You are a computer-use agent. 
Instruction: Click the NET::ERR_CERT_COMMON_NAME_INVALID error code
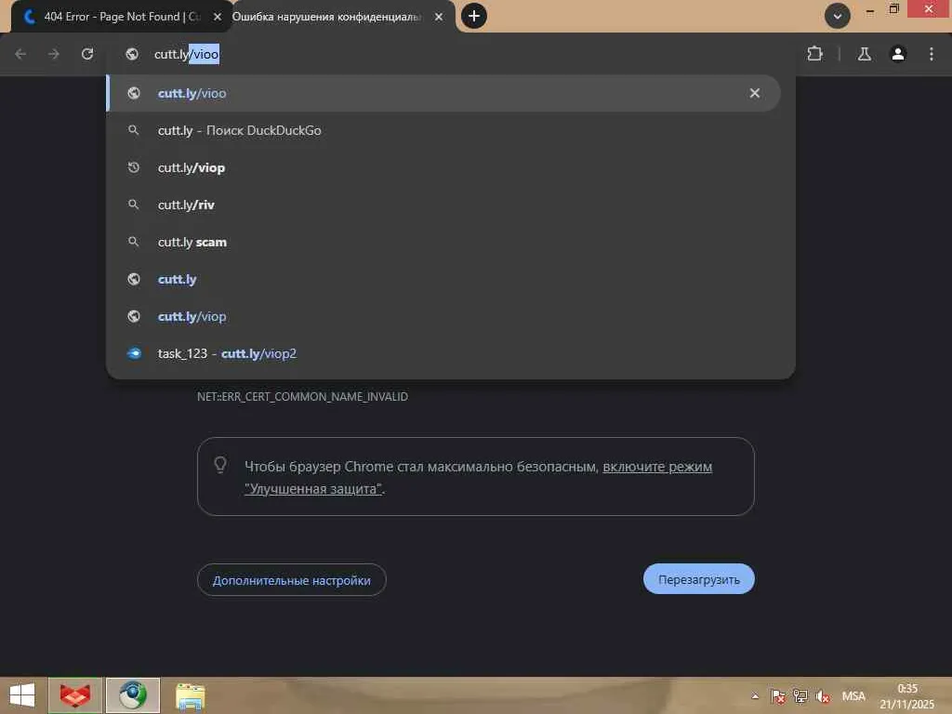tap(302, 396)
